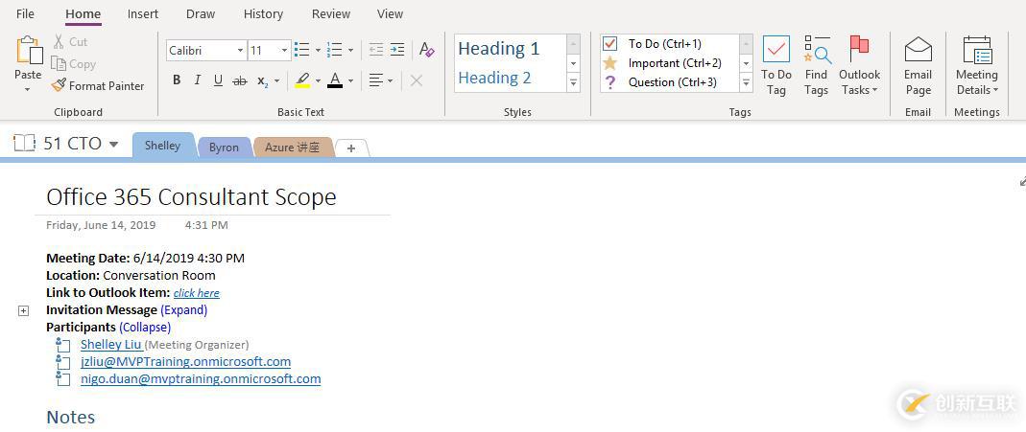Click the (Collapse) participants link

[145, 327]
